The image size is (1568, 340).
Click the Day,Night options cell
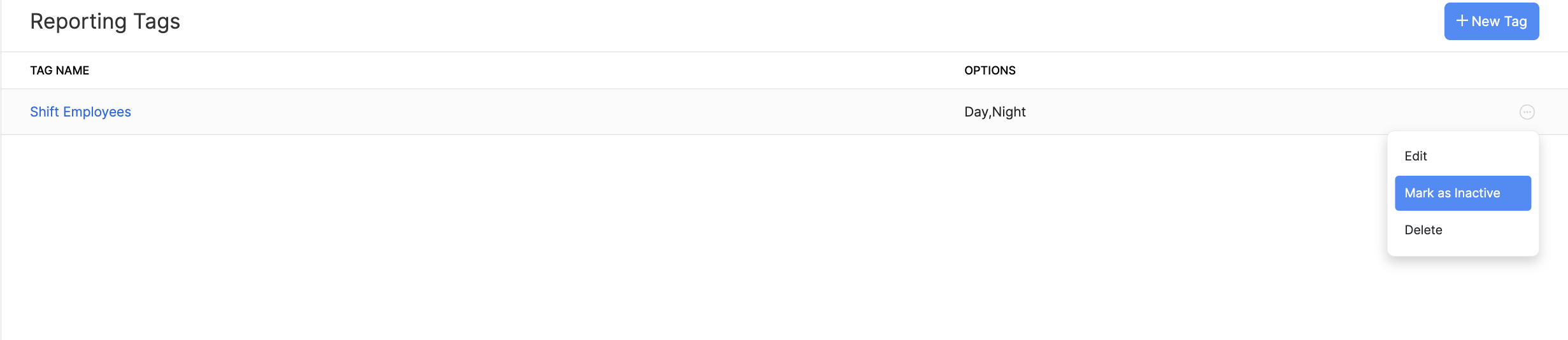pos(995,112)
